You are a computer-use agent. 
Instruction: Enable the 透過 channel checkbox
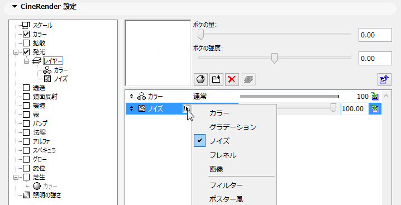point(26,88)
